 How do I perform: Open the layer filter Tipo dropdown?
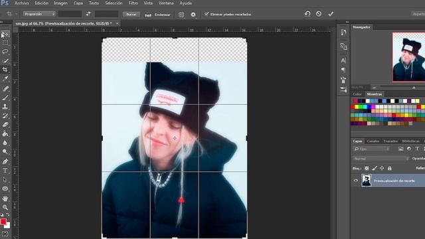371,149
